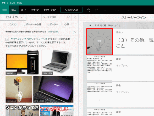This screenshot has height=116, width=154.
Task: Uncheck the Creative Commons filter checkbox
Action: [7, 39]
